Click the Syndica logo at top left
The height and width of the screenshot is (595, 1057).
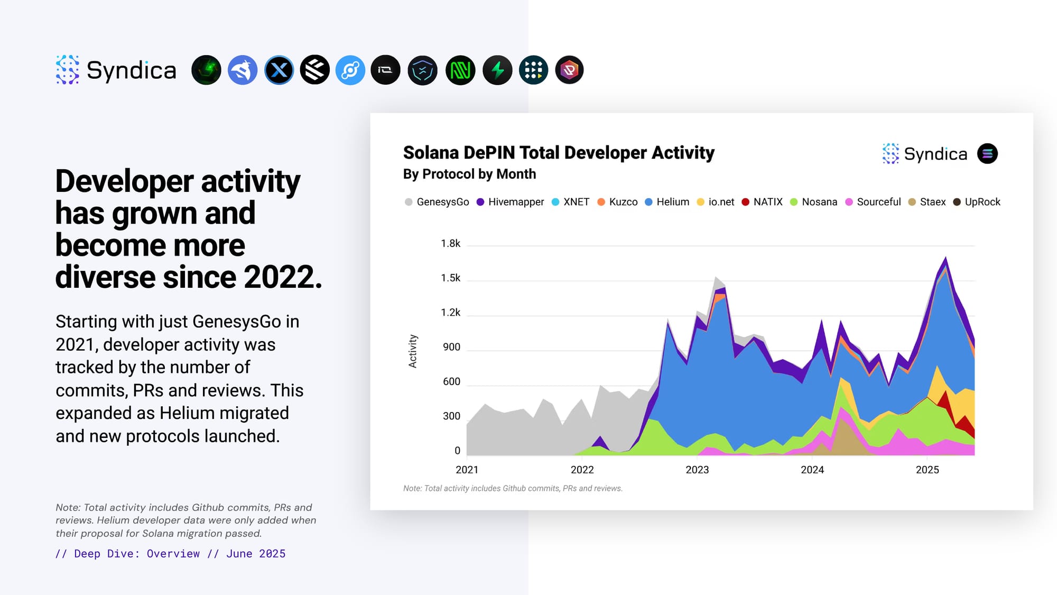[x=116, y=70]
